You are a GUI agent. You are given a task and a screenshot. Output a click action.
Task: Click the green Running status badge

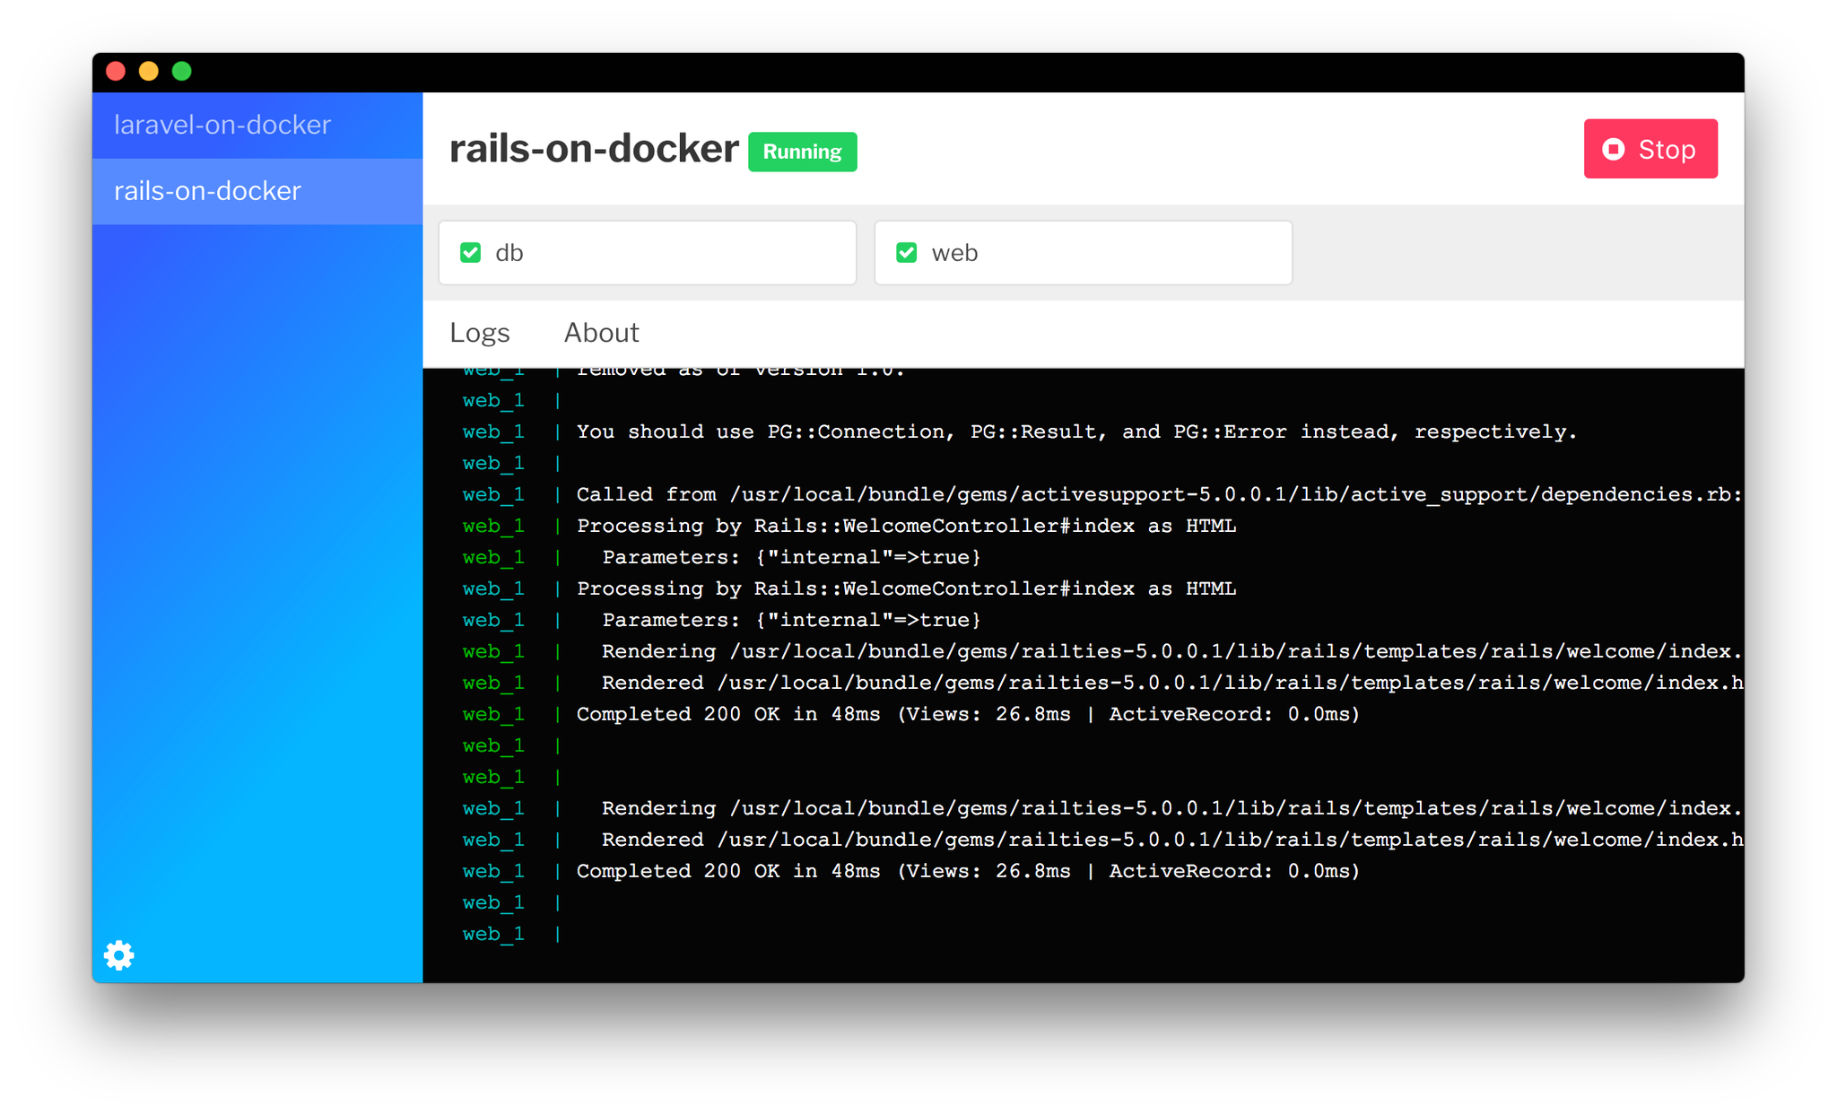tap(802, 152)
